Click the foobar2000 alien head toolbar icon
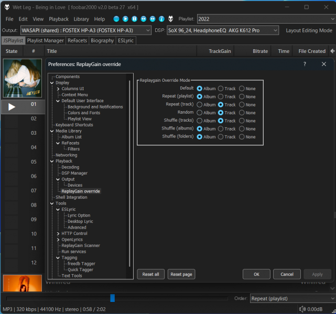 coord(170,19)
